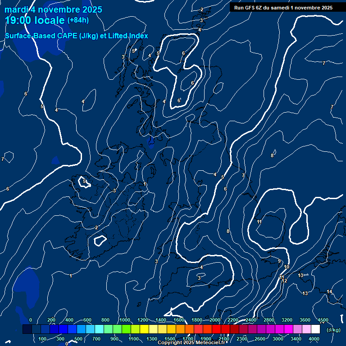Click the '400' legend value label
346x346 pixels.
point(69,320)
